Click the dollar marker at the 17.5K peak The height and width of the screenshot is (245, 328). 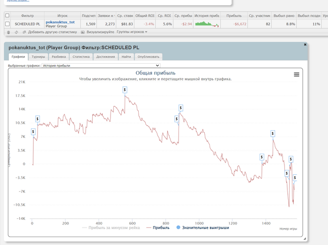pyautogui.click(x=125, y=90)
